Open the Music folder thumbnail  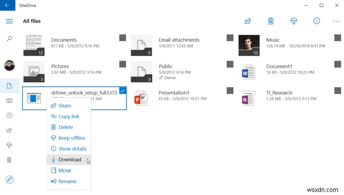click(249, 45)
